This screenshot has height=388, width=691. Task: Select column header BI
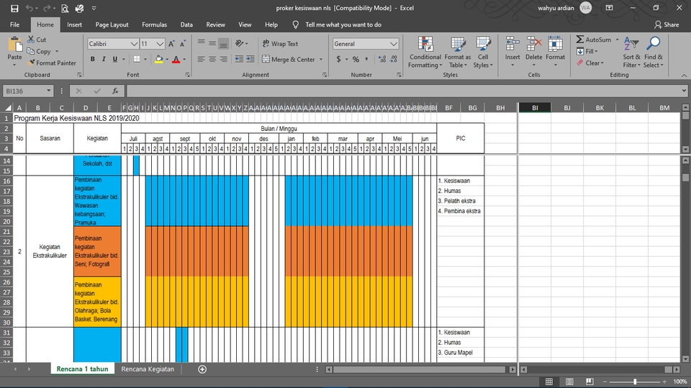535,107
